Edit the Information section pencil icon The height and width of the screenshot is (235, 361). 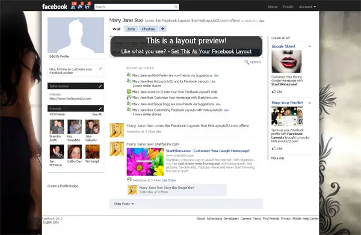[100, 86]
